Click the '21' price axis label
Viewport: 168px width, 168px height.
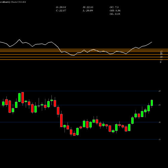point(160,105)
